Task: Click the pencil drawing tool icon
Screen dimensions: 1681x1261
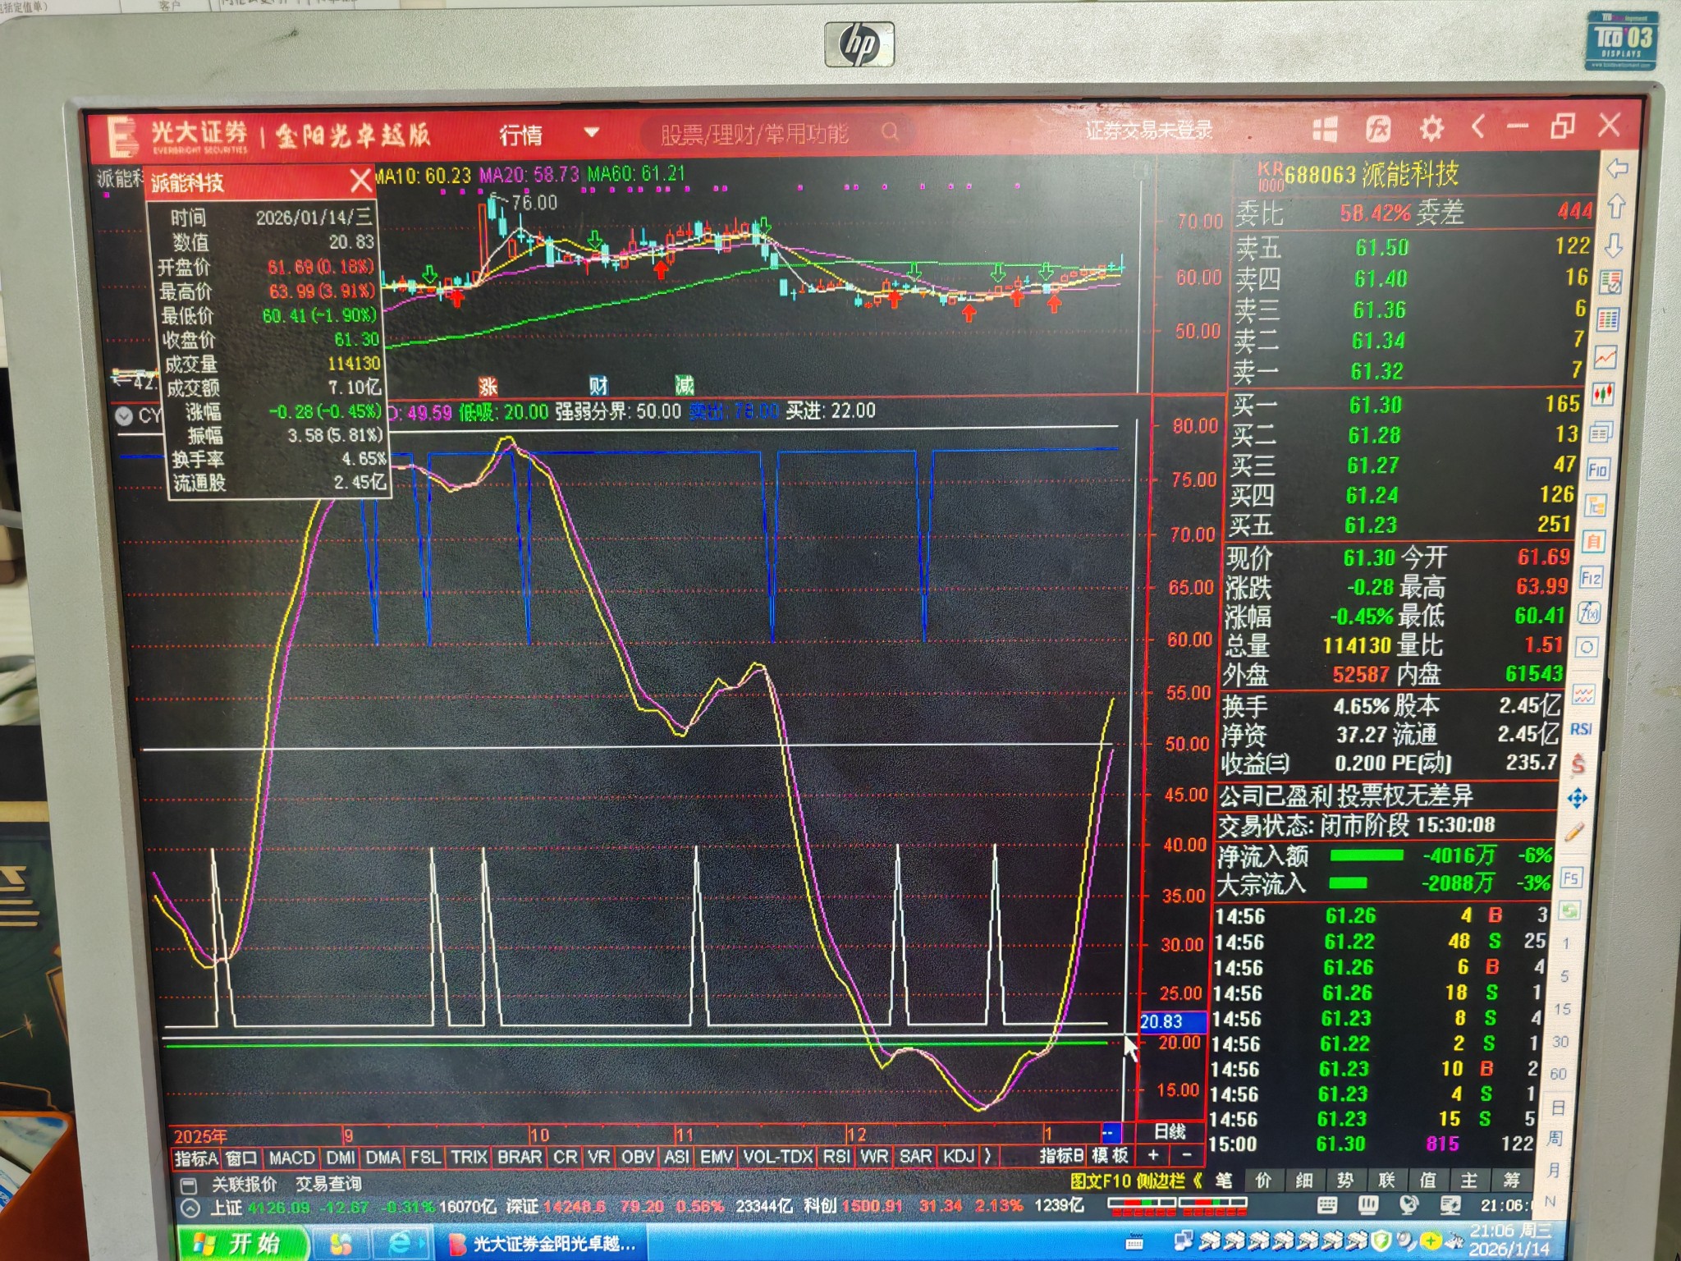Action: (x=1574, y=832)
